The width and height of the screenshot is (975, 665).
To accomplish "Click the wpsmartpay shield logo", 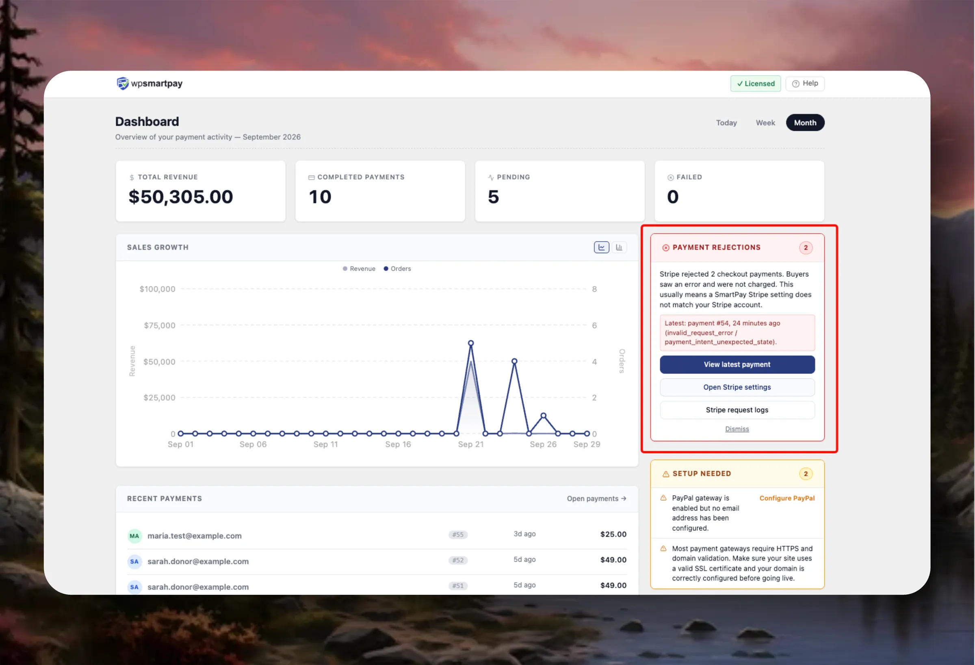I will tap(123, 84).
